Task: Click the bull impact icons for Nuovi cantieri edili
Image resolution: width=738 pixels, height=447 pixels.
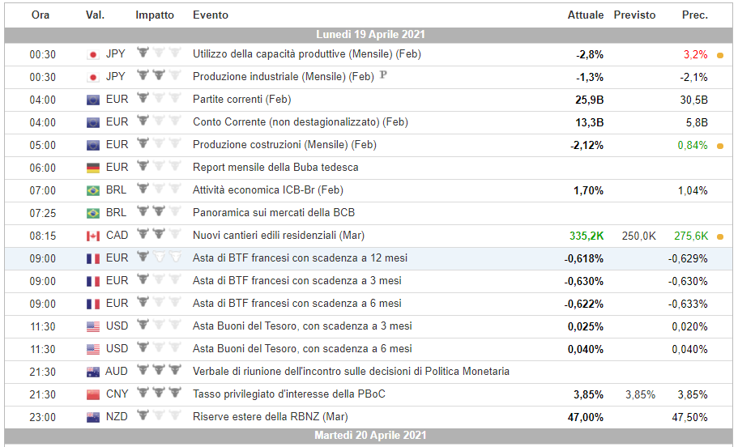Action: pyautogui.click(x=159, y=233)
